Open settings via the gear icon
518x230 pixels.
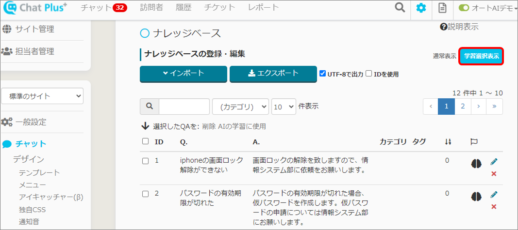point(421,8)
